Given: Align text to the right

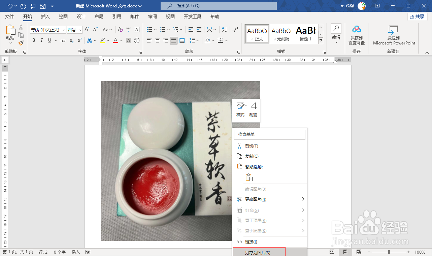Looking at the screenshot, I should [166, 40].
